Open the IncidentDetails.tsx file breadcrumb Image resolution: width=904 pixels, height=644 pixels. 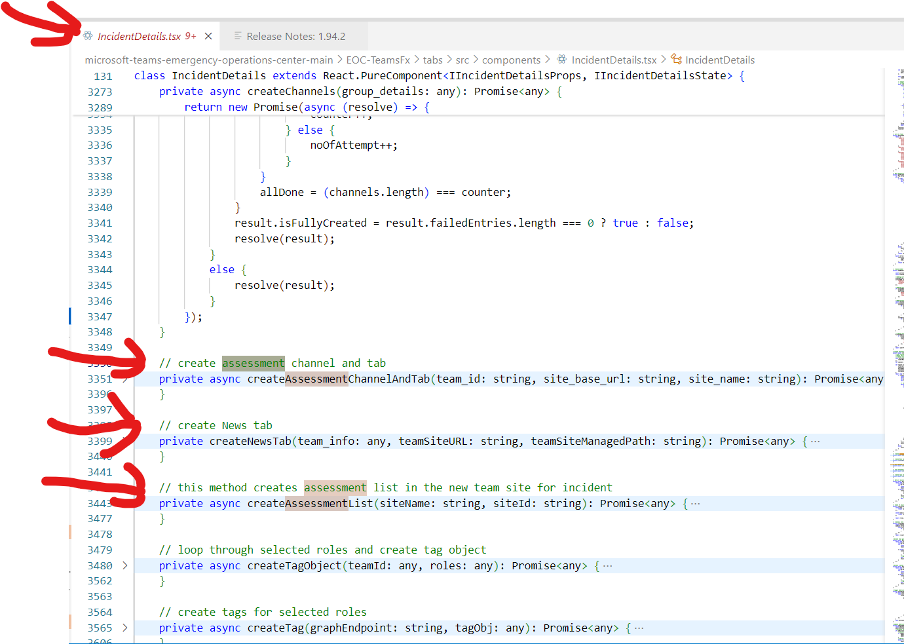(x=614, y=60)
